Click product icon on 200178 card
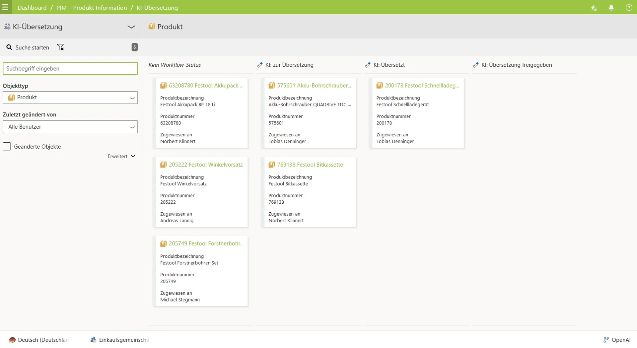 (x=380, y=86)
